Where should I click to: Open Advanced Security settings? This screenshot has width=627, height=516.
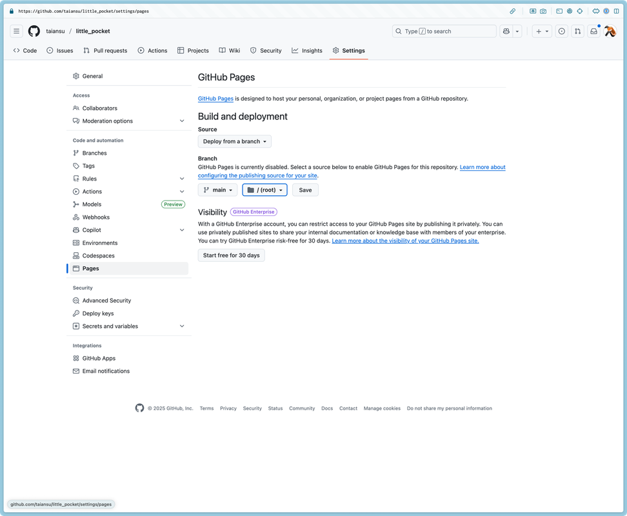click(x=128, y=301)
